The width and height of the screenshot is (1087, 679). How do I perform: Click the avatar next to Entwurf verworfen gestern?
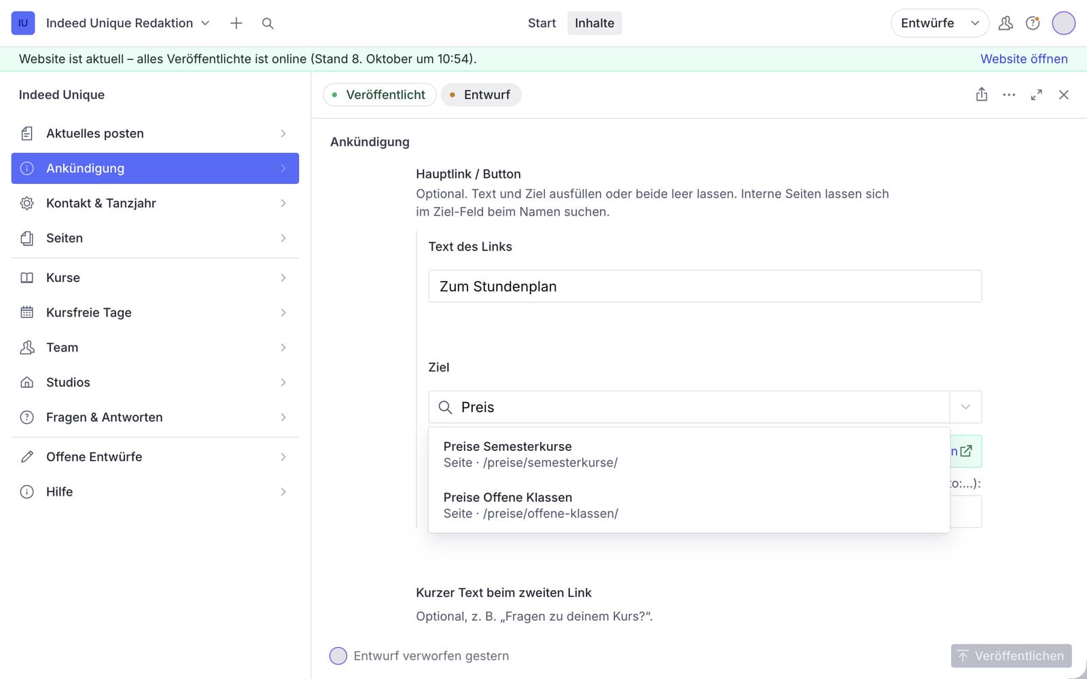coord(338,656)
